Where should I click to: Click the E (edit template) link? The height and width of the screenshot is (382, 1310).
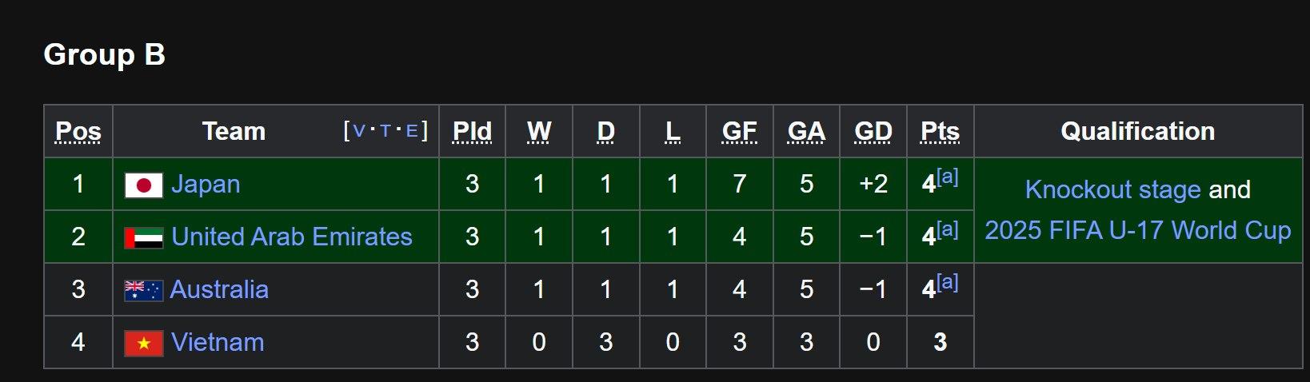(412, 131)
